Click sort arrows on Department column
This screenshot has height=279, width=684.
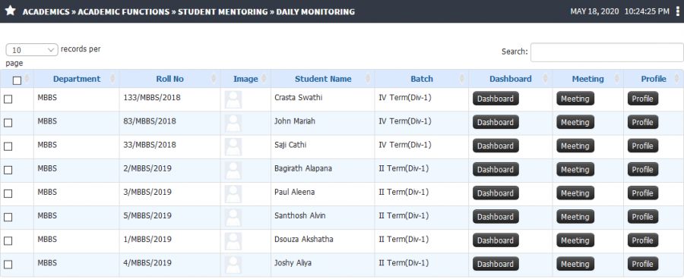113,79
